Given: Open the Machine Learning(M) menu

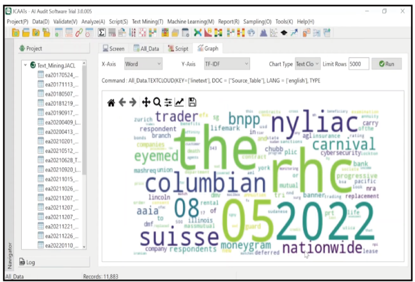Looking at the screenshot, I should tap(190, 22).
